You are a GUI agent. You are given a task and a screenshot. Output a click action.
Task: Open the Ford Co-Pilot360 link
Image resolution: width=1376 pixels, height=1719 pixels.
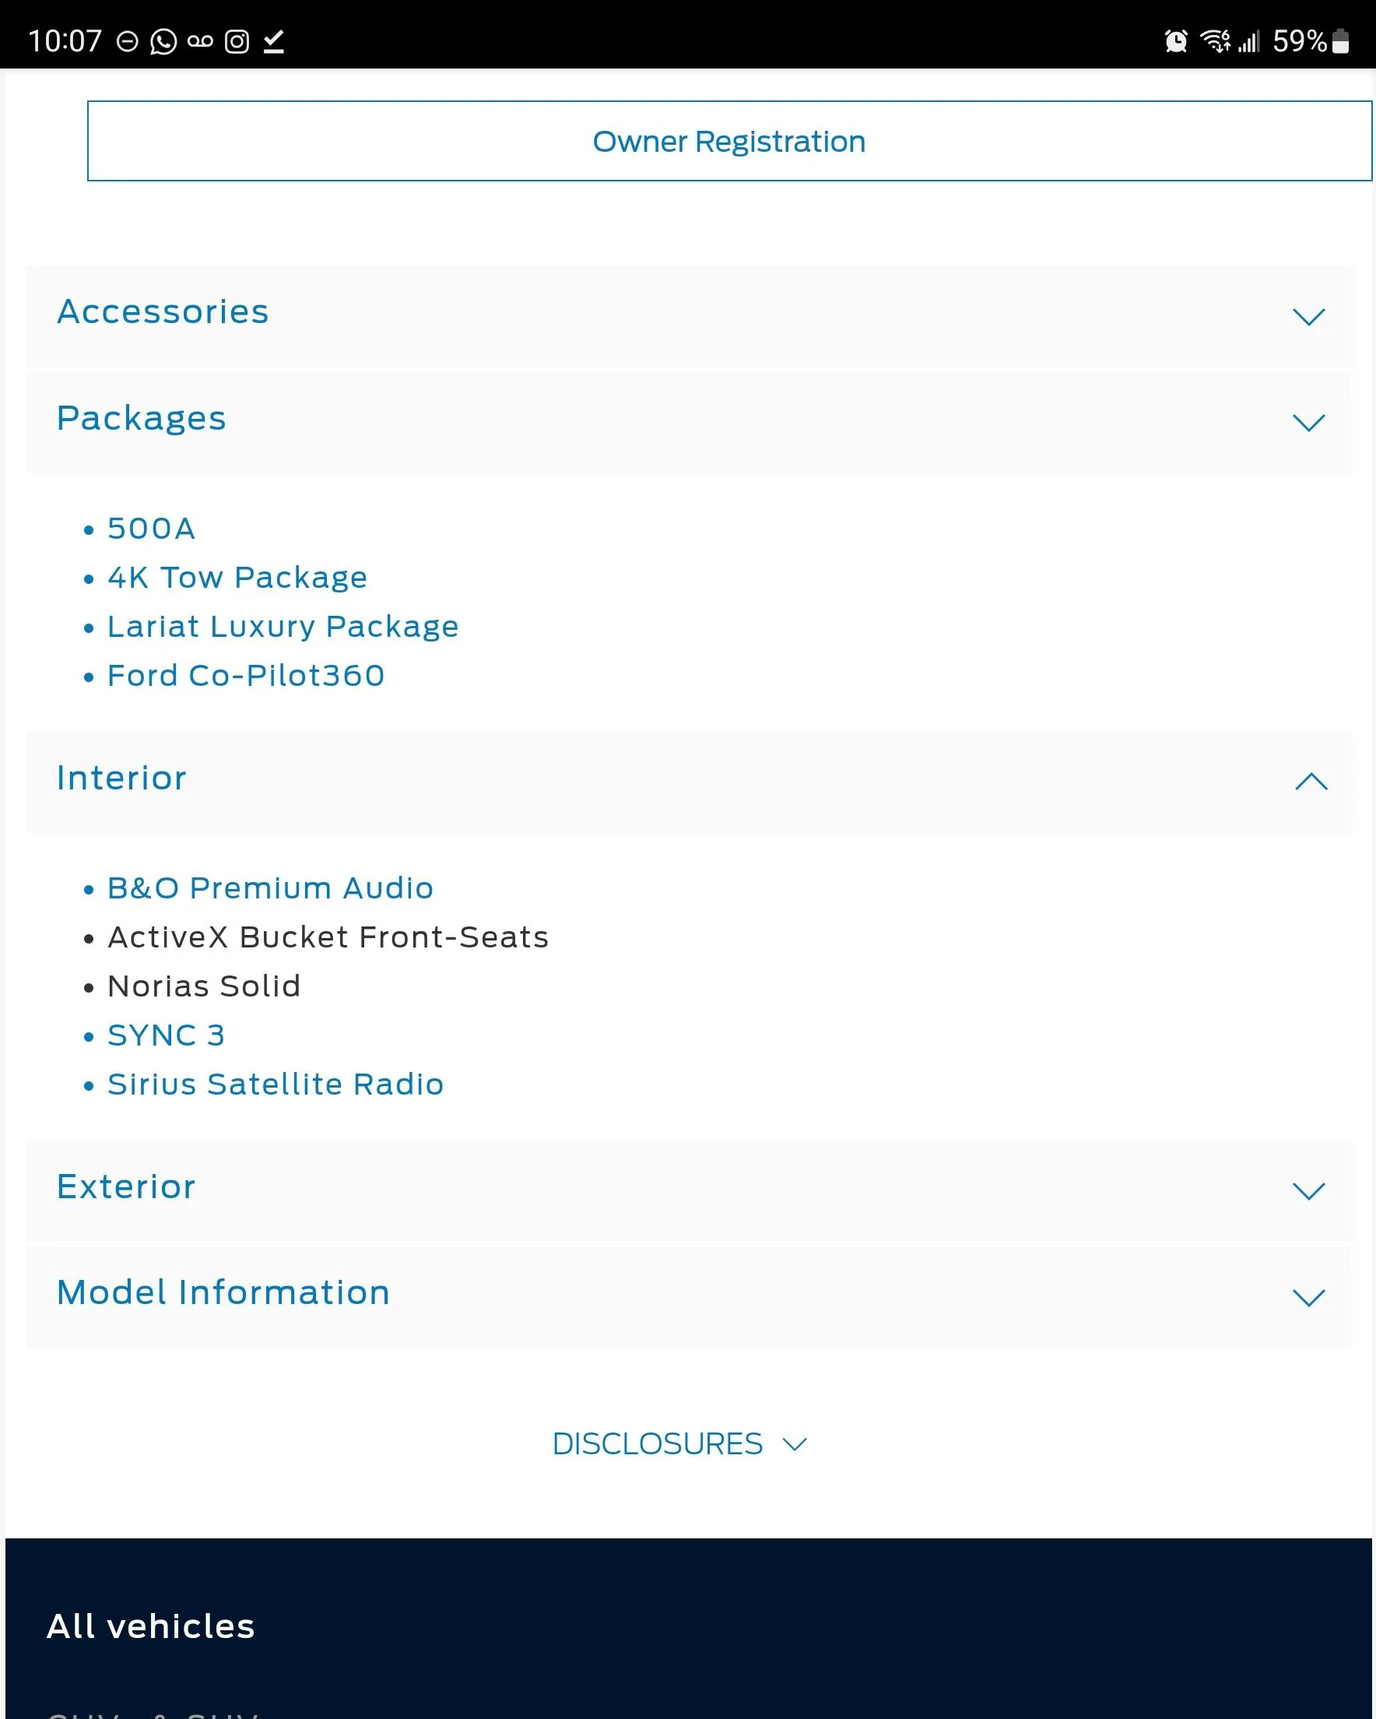247,676
